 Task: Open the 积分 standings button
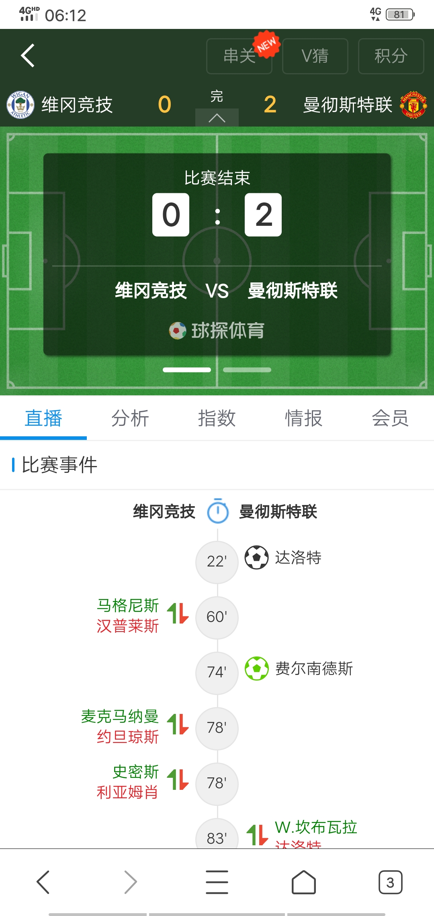[391, 56]
